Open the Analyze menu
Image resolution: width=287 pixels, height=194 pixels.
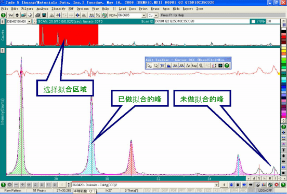(x=42, y=9)
